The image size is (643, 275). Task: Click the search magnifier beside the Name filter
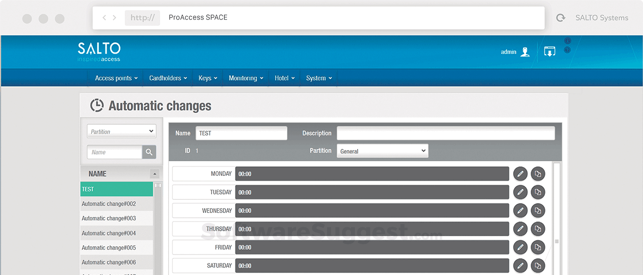click(149, 152)
